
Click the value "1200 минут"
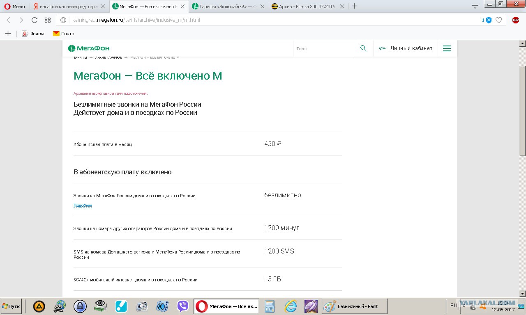click(282, 228)
